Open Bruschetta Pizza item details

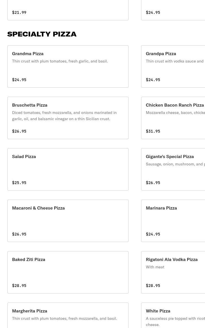[68, 118]
